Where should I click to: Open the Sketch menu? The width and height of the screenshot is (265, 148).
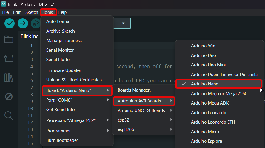tap(32, 12)
